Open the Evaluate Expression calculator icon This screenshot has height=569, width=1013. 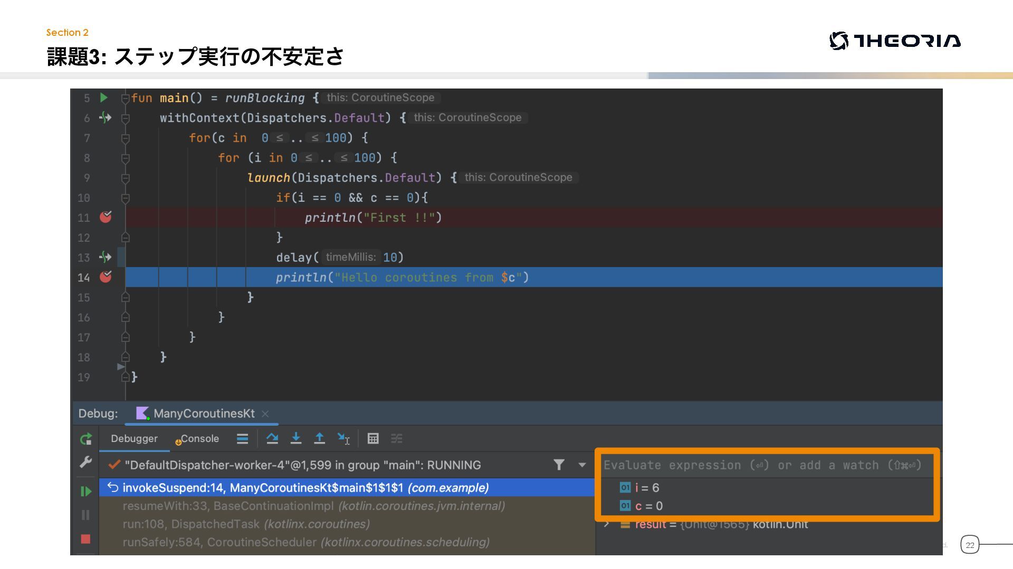pyautogui.click(x=373, y=438)
